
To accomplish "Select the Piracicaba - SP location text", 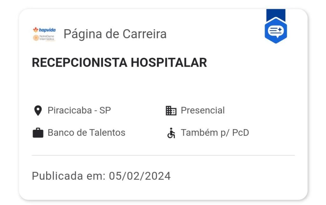I will coord(79,110).
